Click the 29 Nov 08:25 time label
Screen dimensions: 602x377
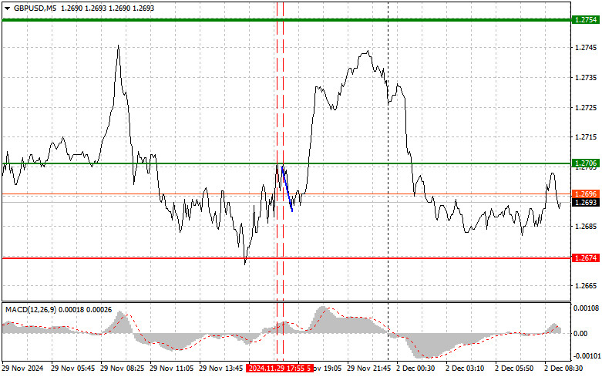(122, 369)
